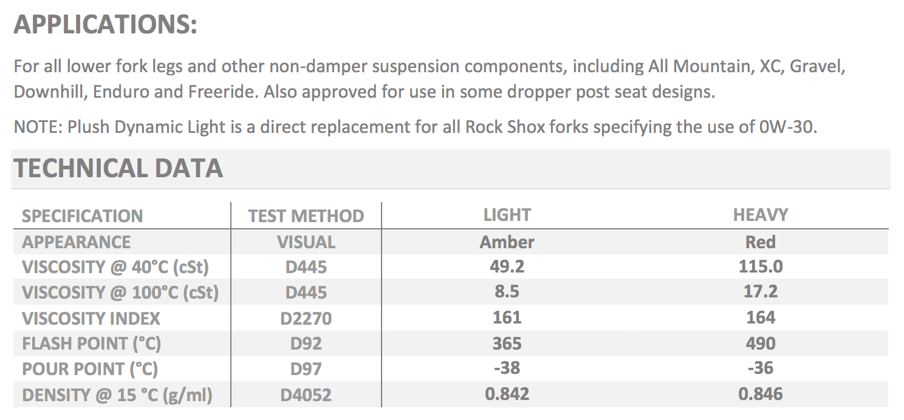Select the TEST METHOD column header
The image size is (904, 420).
coord(306,216)
